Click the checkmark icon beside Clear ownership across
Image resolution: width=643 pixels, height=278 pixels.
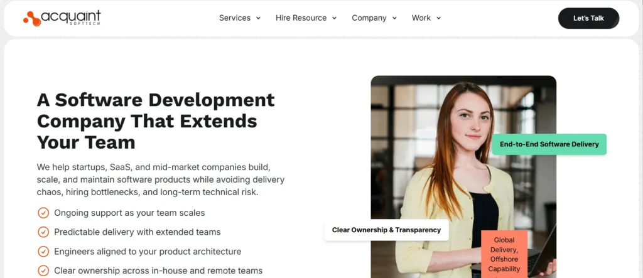click(x=43, y=270)
